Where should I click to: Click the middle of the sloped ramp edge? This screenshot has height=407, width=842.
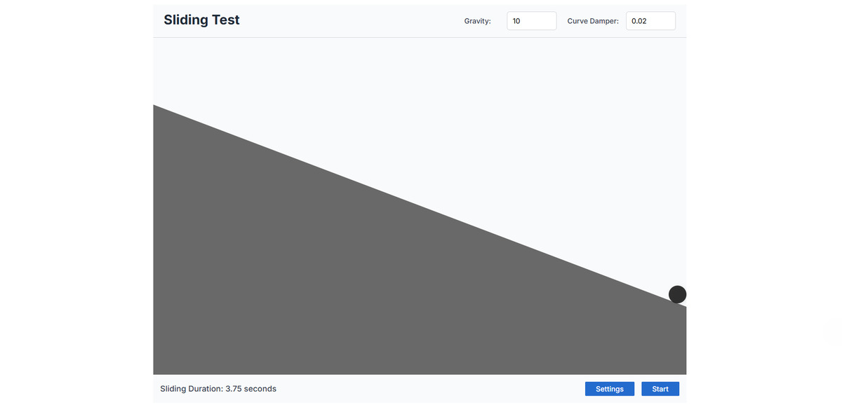(x=420, y=206)
